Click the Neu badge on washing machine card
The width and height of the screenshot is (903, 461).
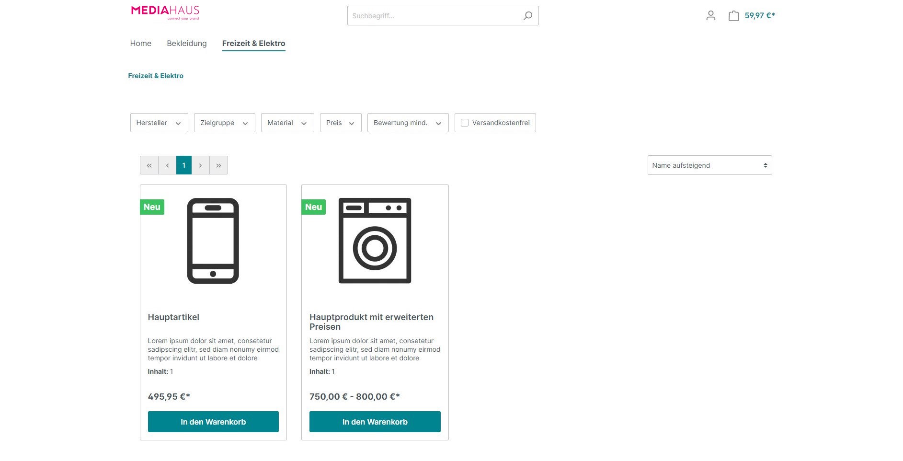pyautogui.click(x=314, y=207)
